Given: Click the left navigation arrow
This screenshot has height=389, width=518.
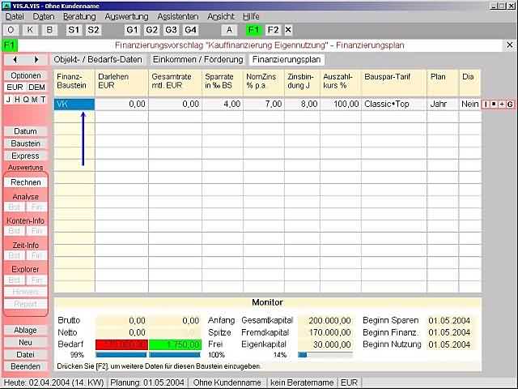Looking at the screenshot, I should click(15, 59).
